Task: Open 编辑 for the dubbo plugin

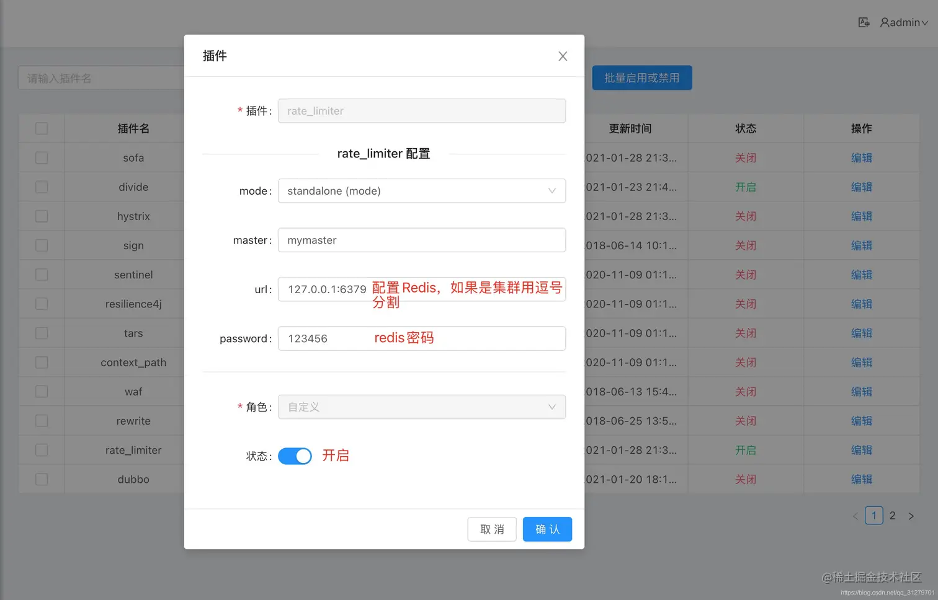Action: (862, 479)
